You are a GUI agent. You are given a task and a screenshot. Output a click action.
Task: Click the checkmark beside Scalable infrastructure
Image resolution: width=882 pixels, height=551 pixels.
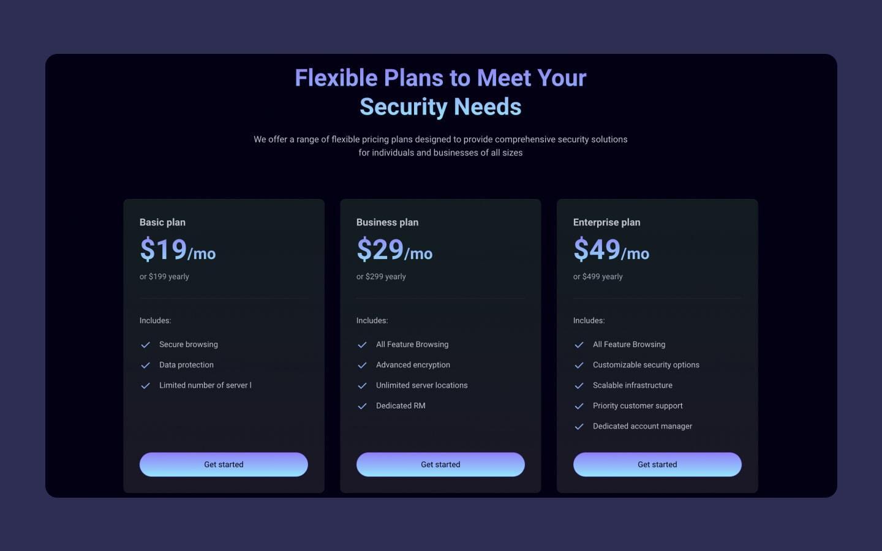pos(579,386)
